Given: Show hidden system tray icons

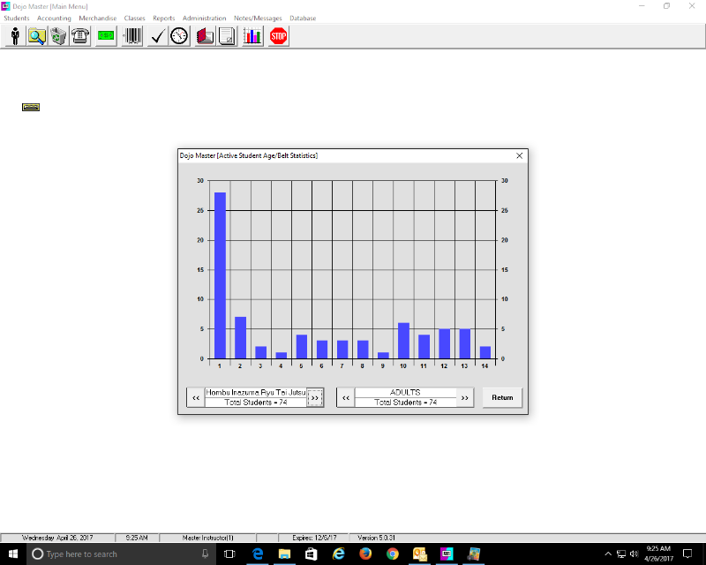Looking at the screenshot, I should click(x=608, y=554).
